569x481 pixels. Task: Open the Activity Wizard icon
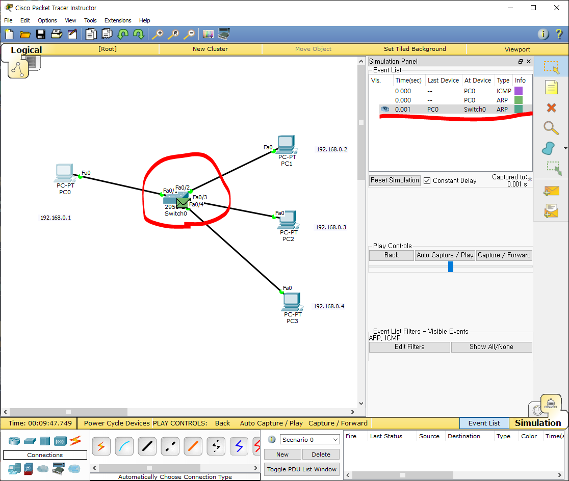tap(72, 35)
